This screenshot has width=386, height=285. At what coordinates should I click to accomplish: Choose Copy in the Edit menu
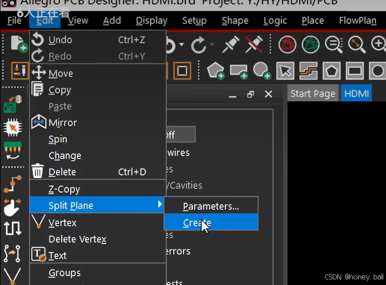click(x=98, y=90)
